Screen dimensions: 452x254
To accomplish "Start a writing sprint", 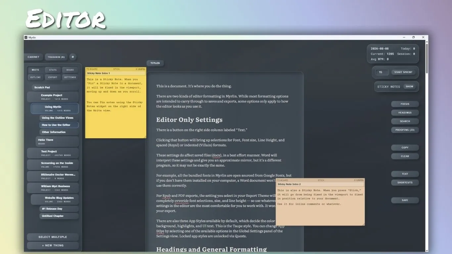I will 403,72.
